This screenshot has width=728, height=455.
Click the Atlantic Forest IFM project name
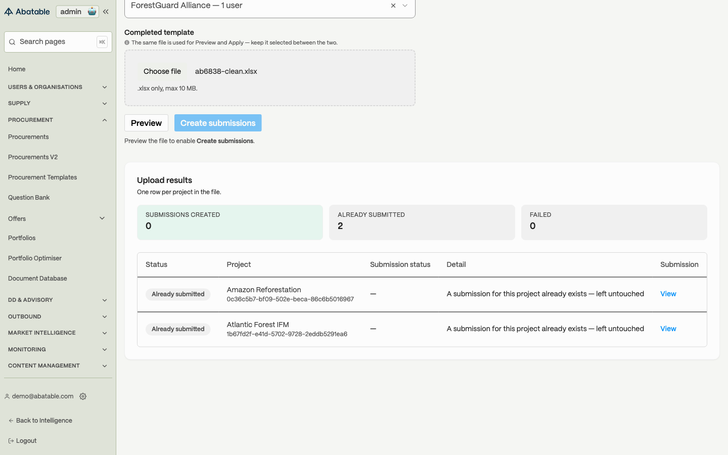pos(258,325)
